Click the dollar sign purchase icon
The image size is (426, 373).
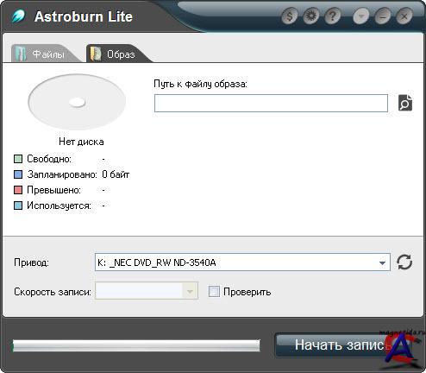click(x=290, y=16)
